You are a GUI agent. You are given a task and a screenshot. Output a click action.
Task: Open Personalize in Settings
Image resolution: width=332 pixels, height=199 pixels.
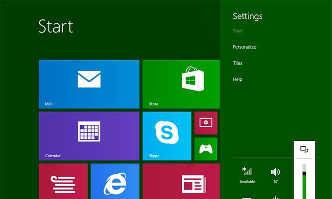coord(244,47)
